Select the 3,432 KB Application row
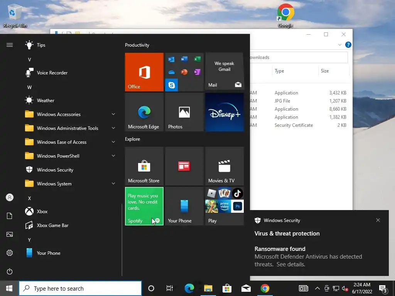Screen dimensions: 395x296 pyautogui.click(x=299, y=93)
